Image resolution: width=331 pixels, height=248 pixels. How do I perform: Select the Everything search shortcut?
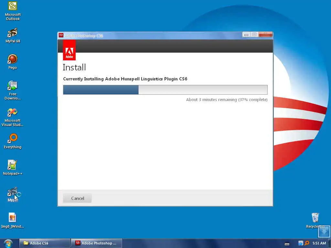(13, 141)
